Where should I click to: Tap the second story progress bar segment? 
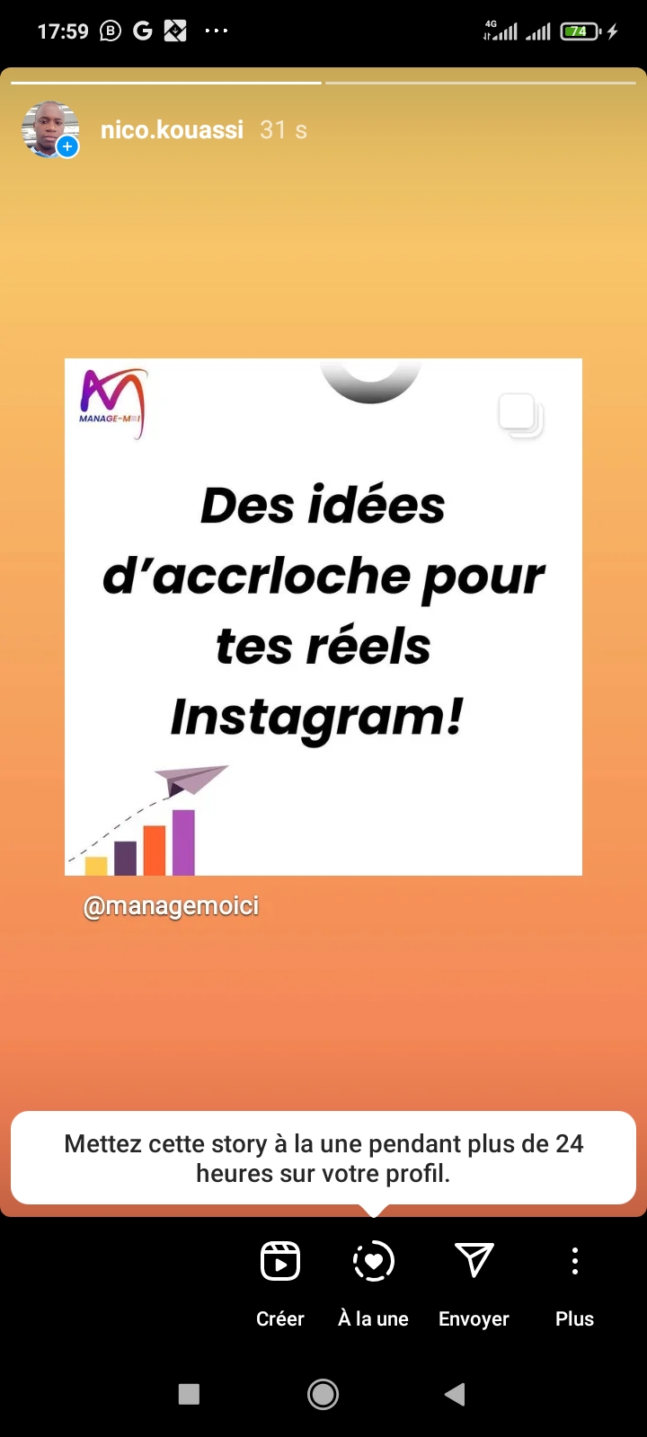[x=481, y=83]
